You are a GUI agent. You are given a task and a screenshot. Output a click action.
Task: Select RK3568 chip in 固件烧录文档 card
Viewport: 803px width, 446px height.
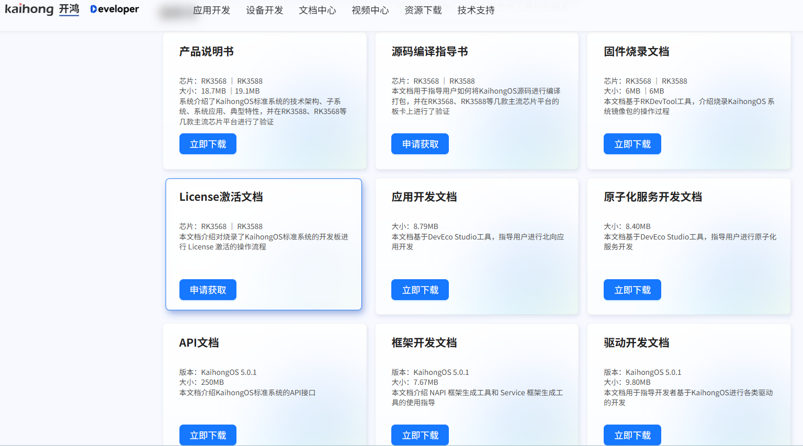(638, 81)
